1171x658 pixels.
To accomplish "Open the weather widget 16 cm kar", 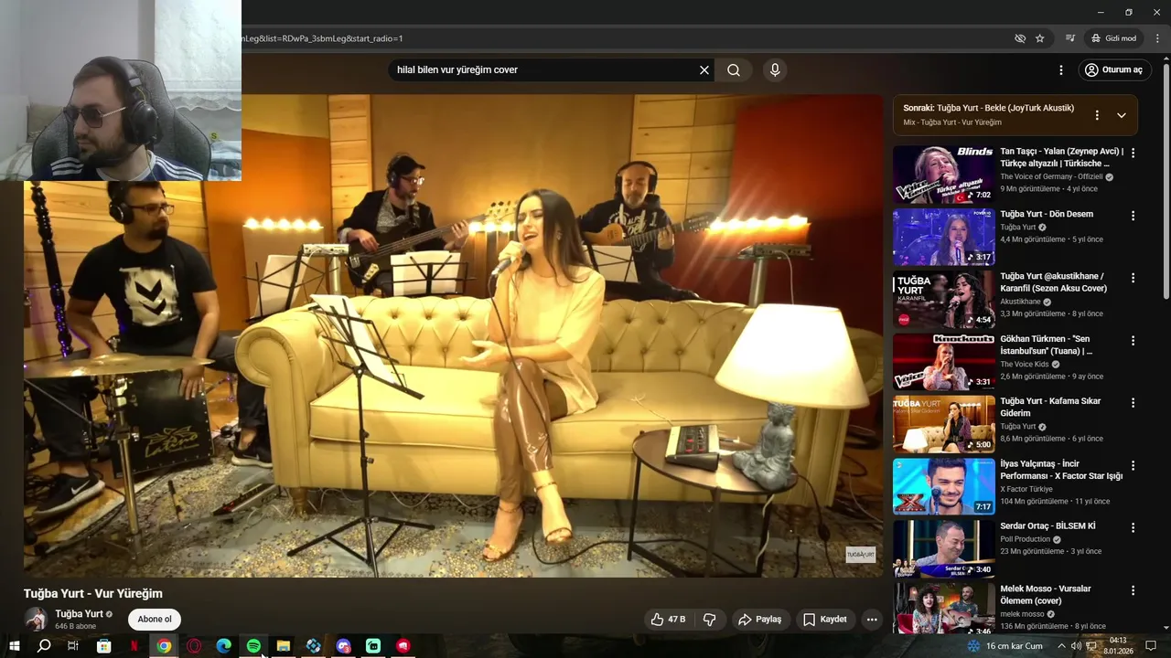I will coord(1004,646).
